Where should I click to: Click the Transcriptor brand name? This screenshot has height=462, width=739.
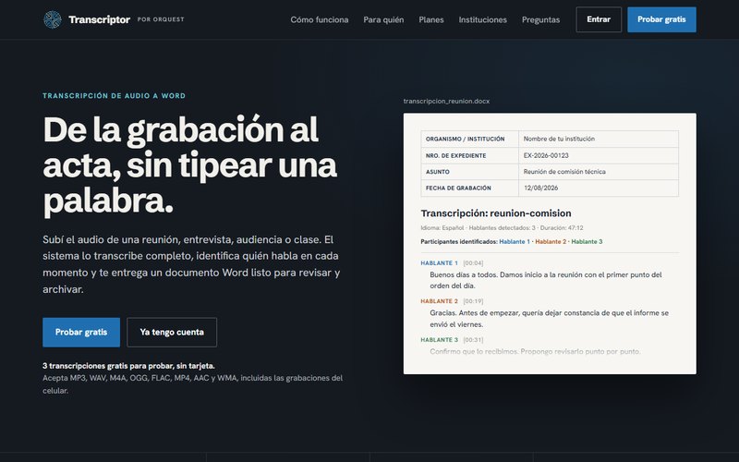[x=99, y=19]
